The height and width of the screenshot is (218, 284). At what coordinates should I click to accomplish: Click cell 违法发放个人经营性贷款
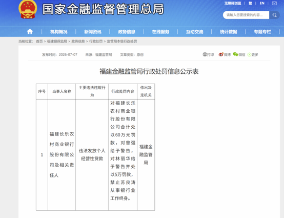(92, 155)
